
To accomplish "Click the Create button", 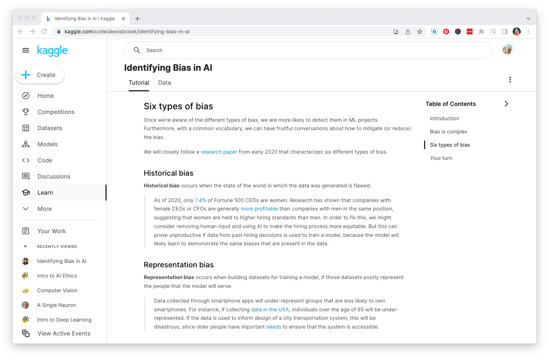I will click(40, 75).
